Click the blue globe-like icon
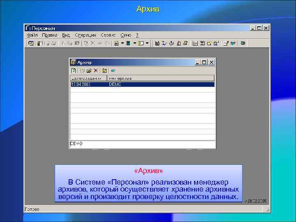The width and height of the screenshot is (296, 222). [171, 44]
